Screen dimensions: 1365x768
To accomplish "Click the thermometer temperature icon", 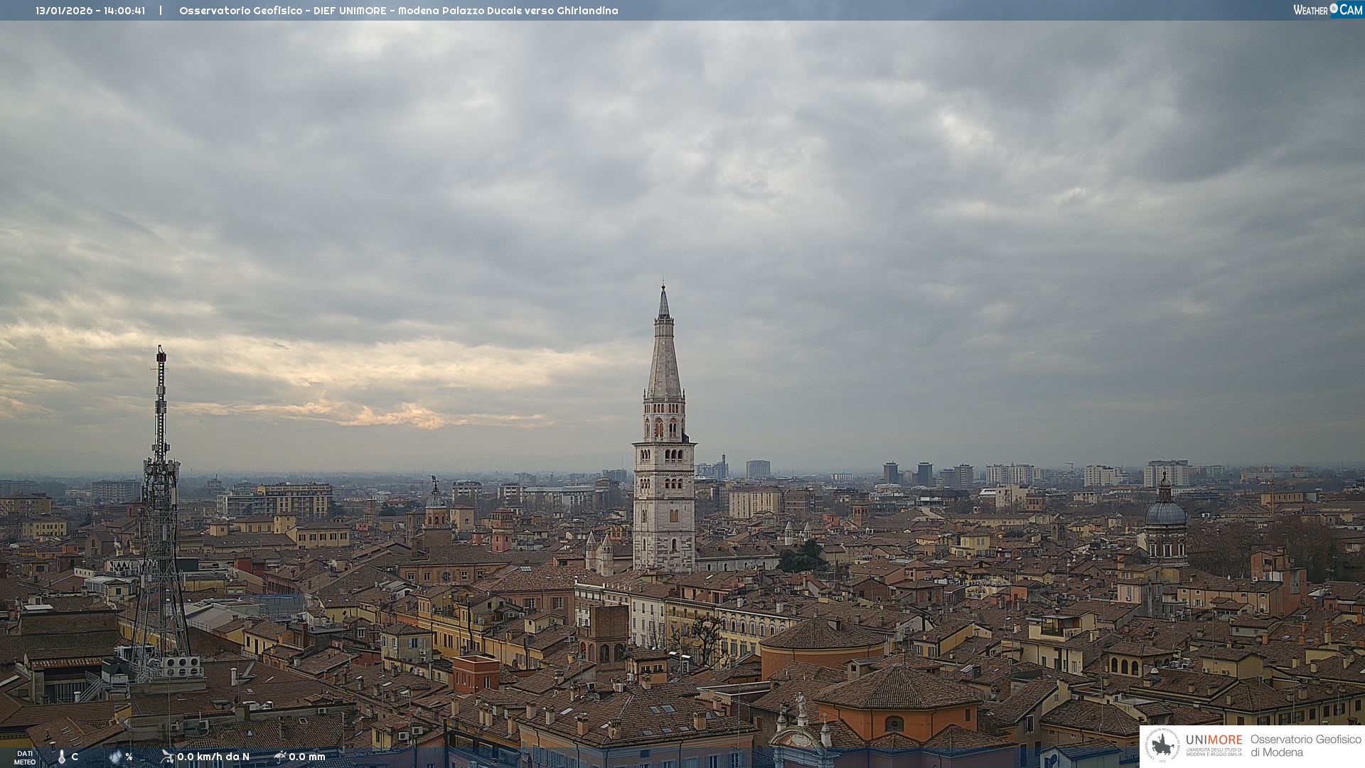I will 62,757.
